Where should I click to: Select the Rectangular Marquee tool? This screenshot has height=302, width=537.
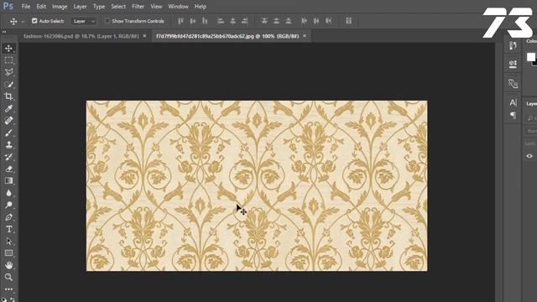pyautogui.click(x=9, y=60)
